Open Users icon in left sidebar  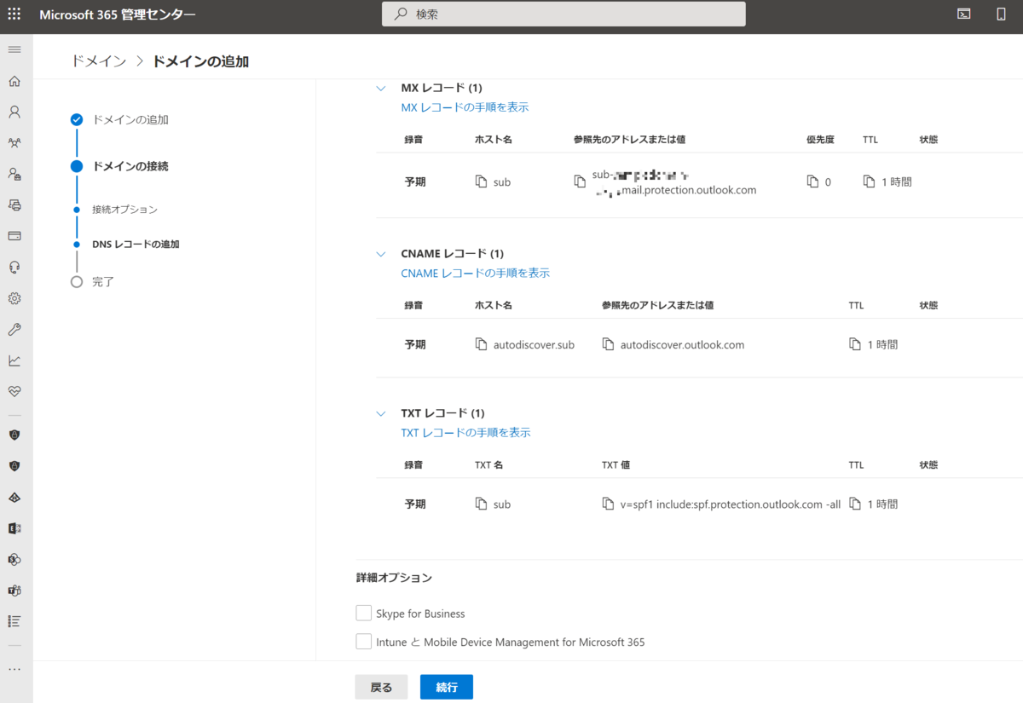coord(14,112)
